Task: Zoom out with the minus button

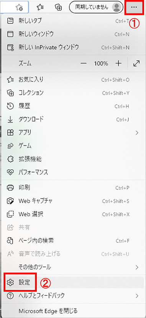Action: coord(84,63)
